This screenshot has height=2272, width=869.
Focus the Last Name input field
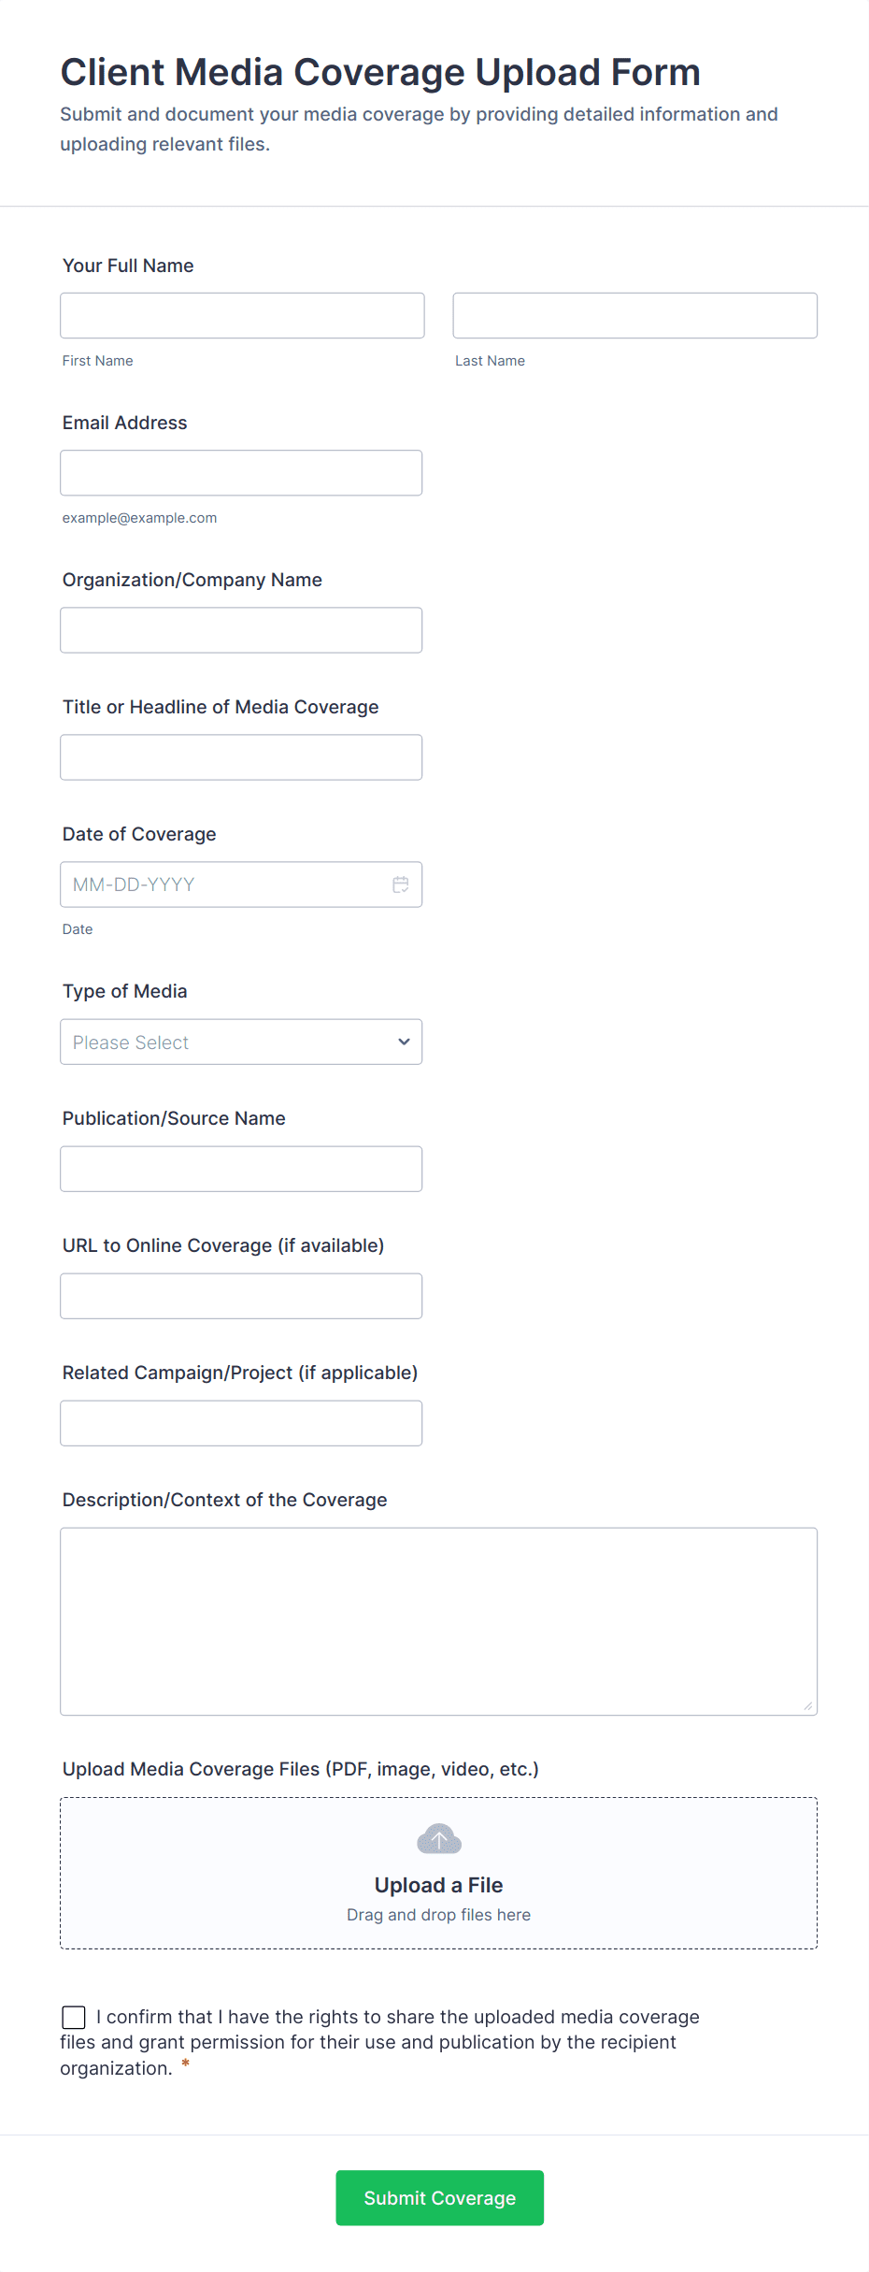pyautogui.click(x=634, y=316)
